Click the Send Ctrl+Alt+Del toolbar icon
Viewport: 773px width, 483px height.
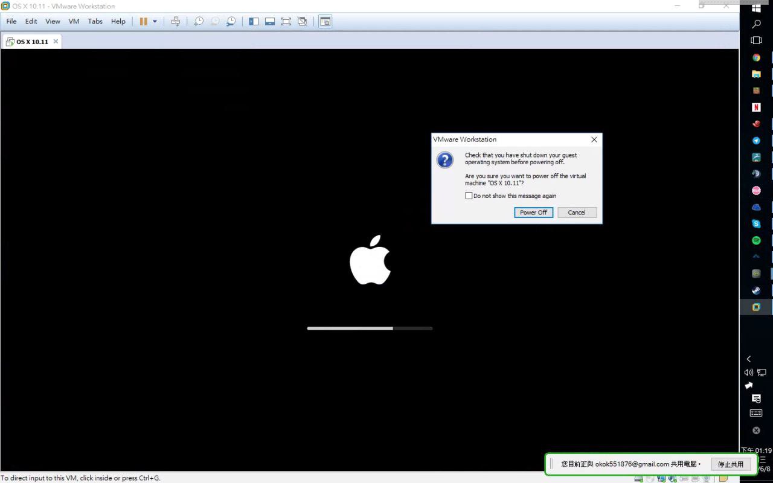175,21
